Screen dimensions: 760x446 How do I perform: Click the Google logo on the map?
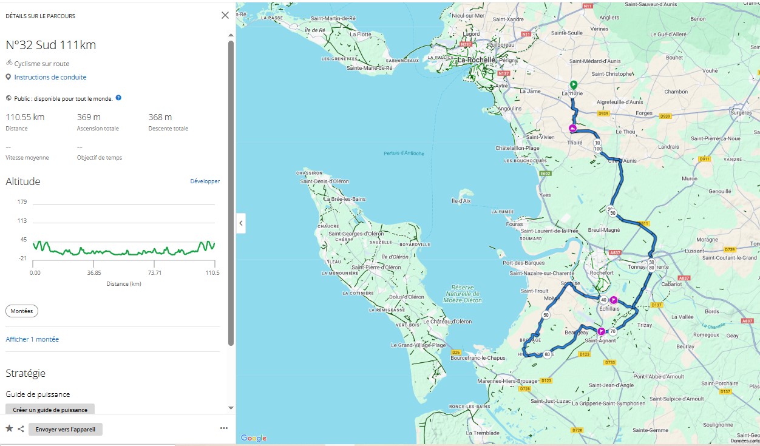pos(253,438)
